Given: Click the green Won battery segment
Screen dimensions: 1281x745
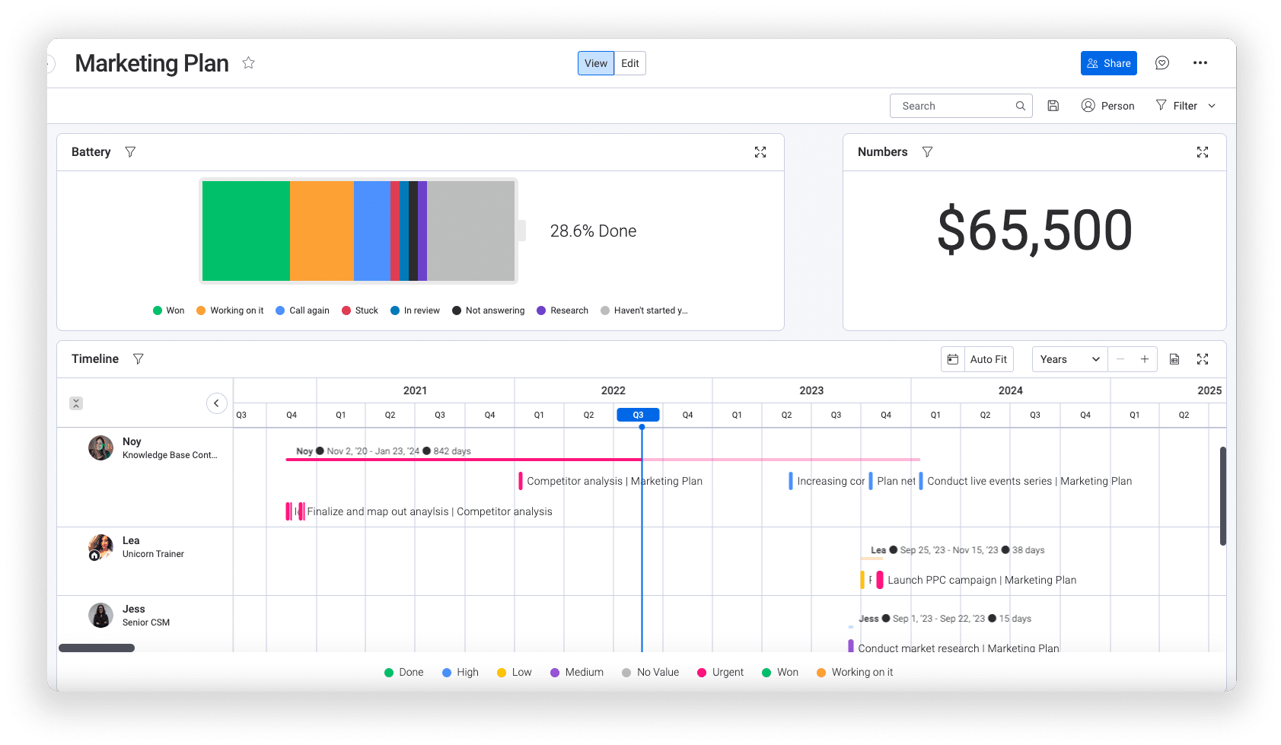Looking at the screenshot, I should coord(246,231).
